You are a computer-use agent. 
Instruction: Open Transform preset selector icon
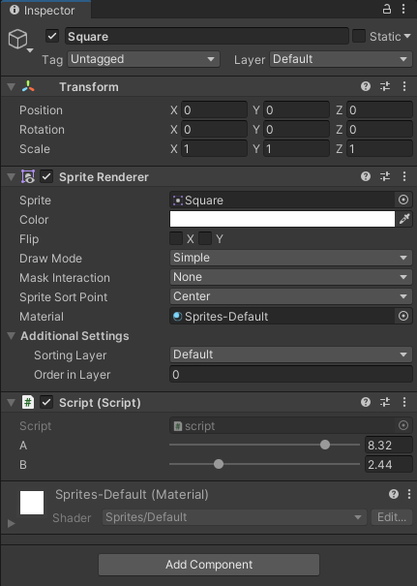point(385,87)
